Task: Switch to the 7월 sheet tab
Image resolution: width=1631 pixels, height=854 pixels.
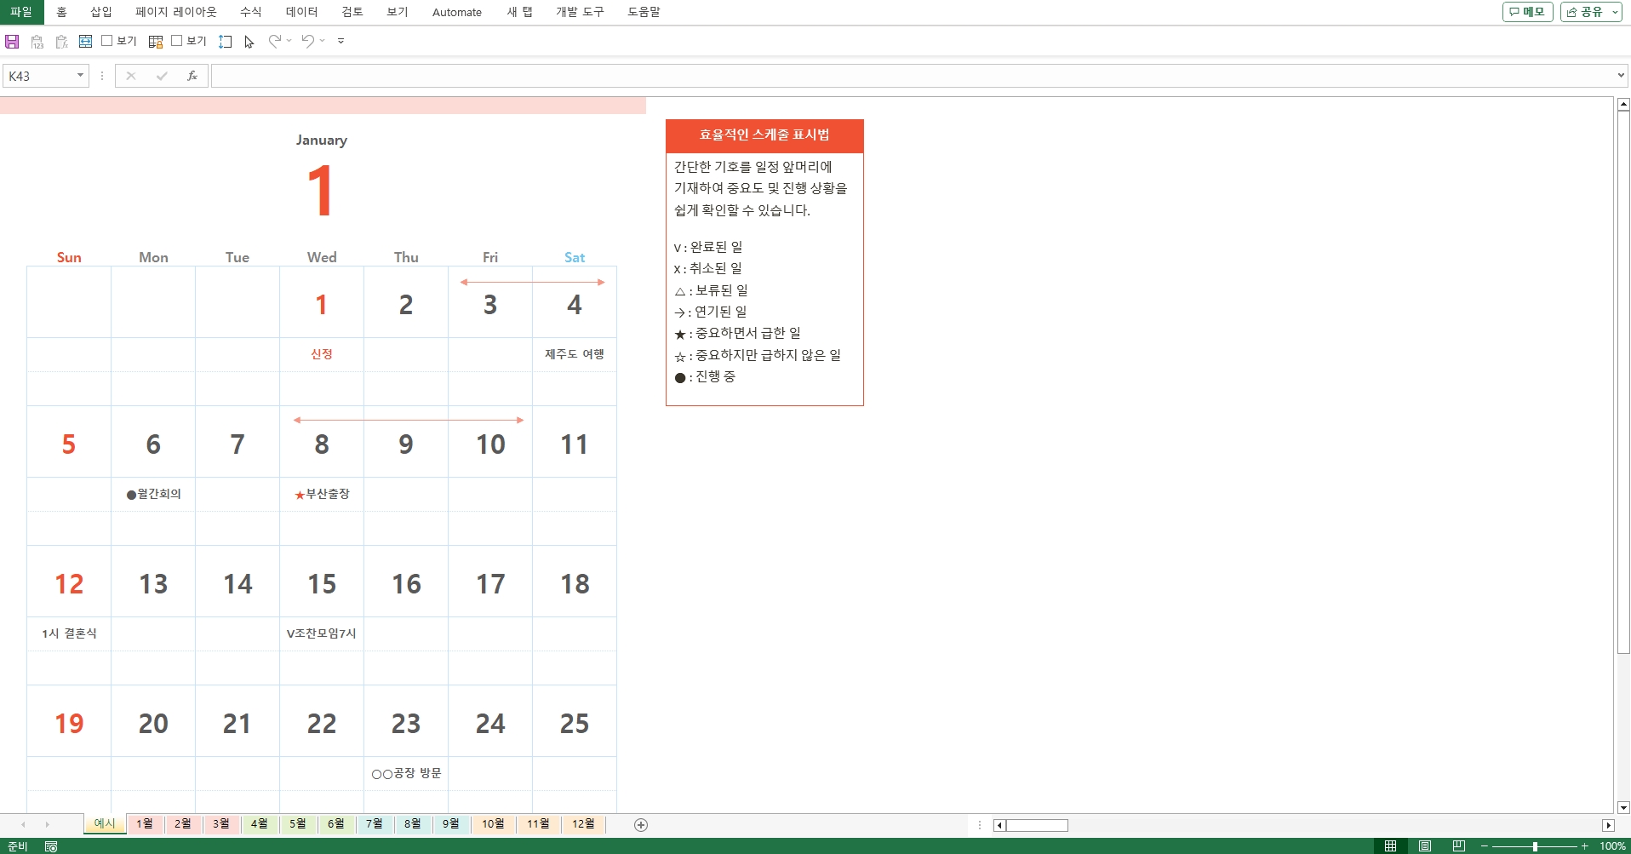Action: click(375, 824)
